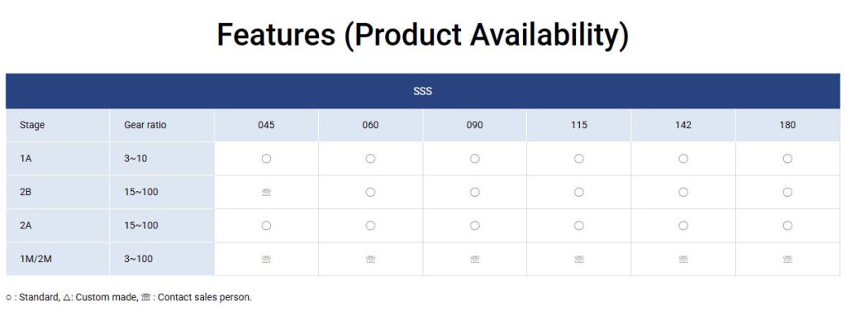The image size is (846, 311).
Task: Click the telephone icon for 1M/2M size 090
Action: click(x=475, y=259)
